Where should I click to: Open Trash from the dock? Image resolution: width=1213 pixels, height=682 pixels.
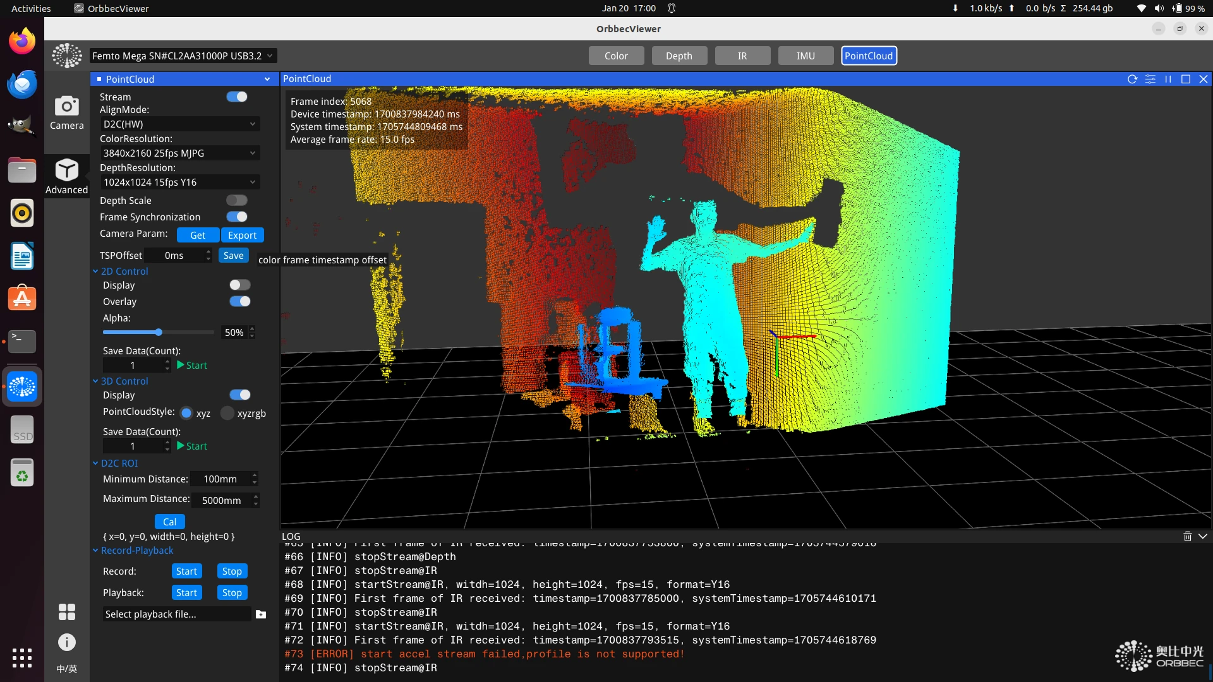[x=22, y=472]
